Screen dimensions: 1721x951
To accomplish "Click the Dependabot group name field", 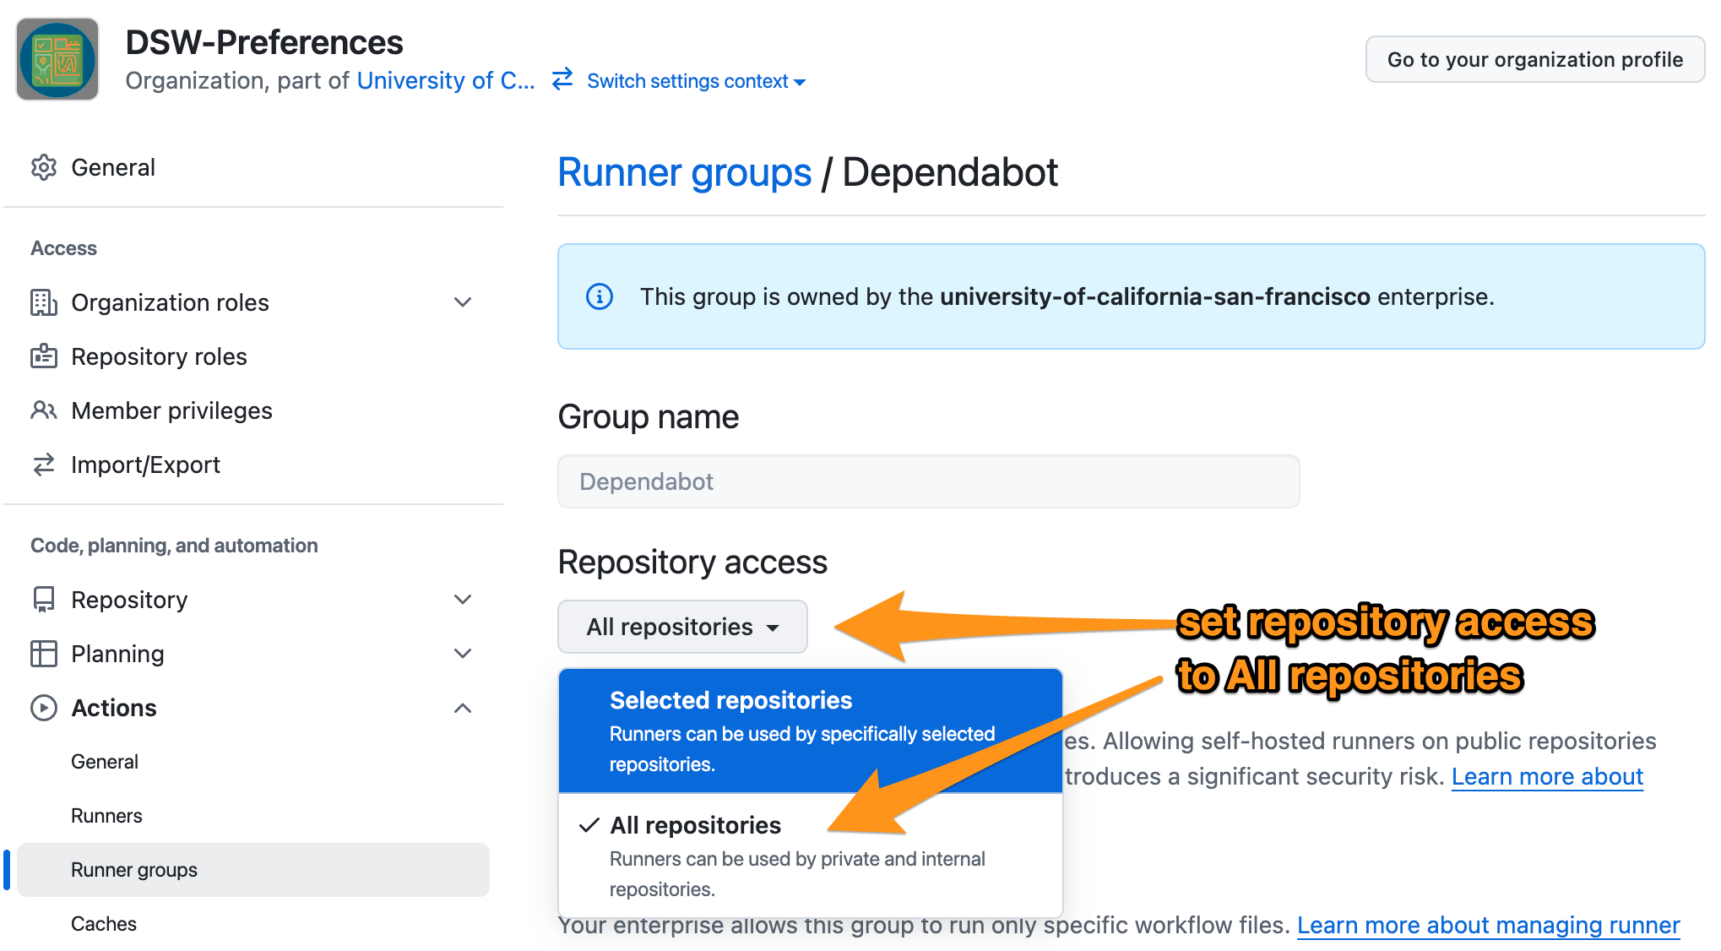I will (x=928, y=481).
